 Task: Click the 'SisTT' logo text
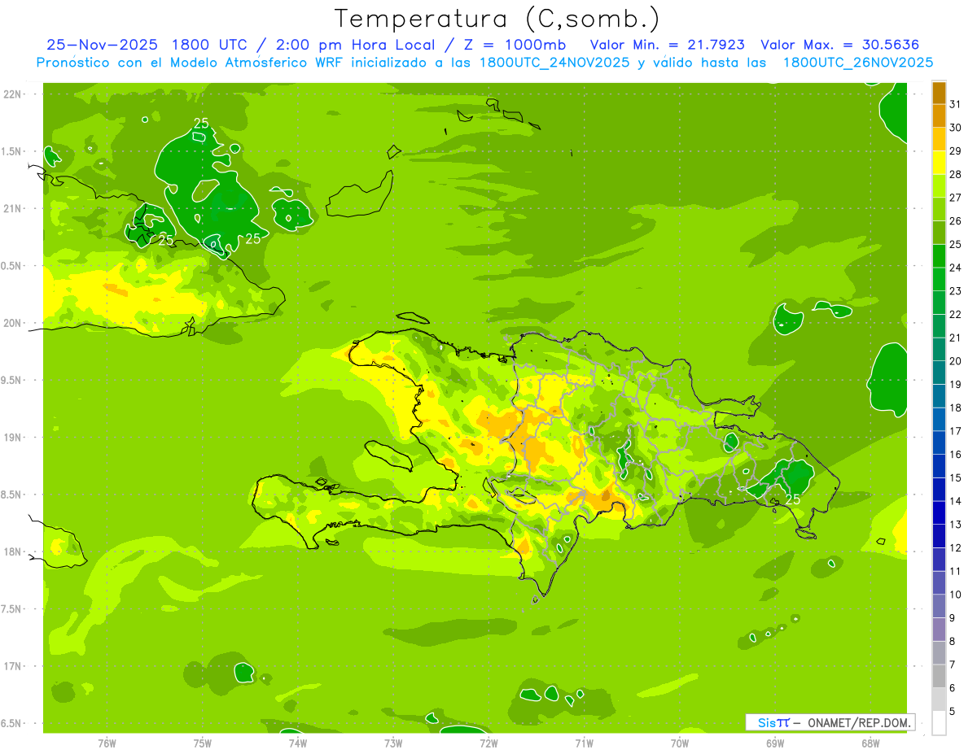point(773,722)
